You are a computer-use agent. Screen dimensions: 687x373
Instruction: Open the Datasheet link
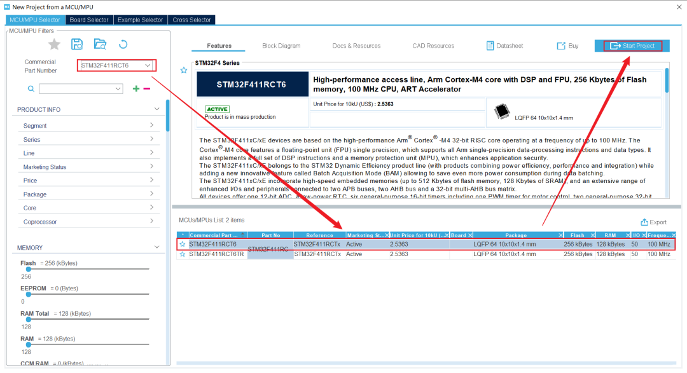[504, 46]
